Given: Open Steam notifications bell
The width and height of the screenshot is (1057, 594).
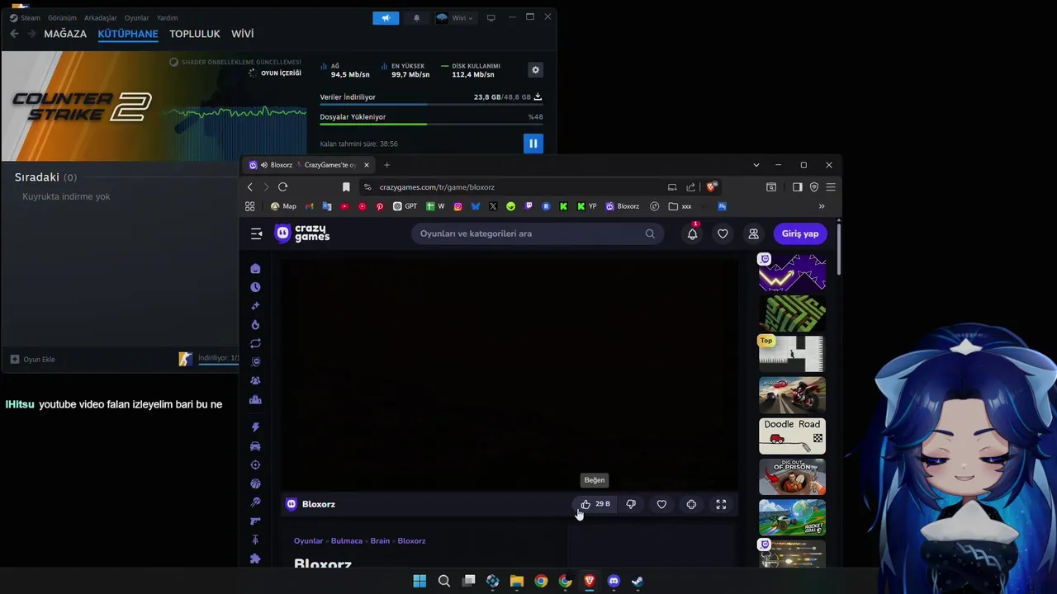Looking at the screenshot, I should tap(416, 17).
